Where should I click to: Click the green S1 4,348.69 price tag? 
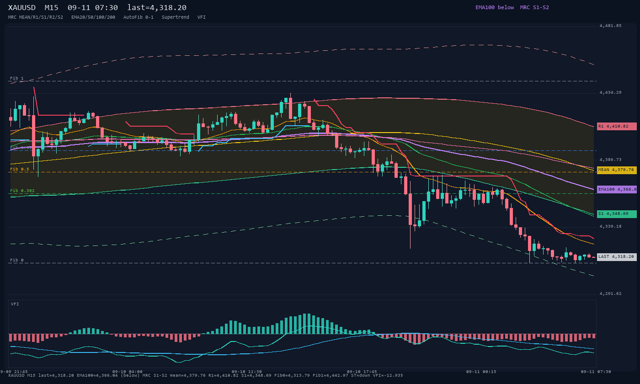[617, 214]
